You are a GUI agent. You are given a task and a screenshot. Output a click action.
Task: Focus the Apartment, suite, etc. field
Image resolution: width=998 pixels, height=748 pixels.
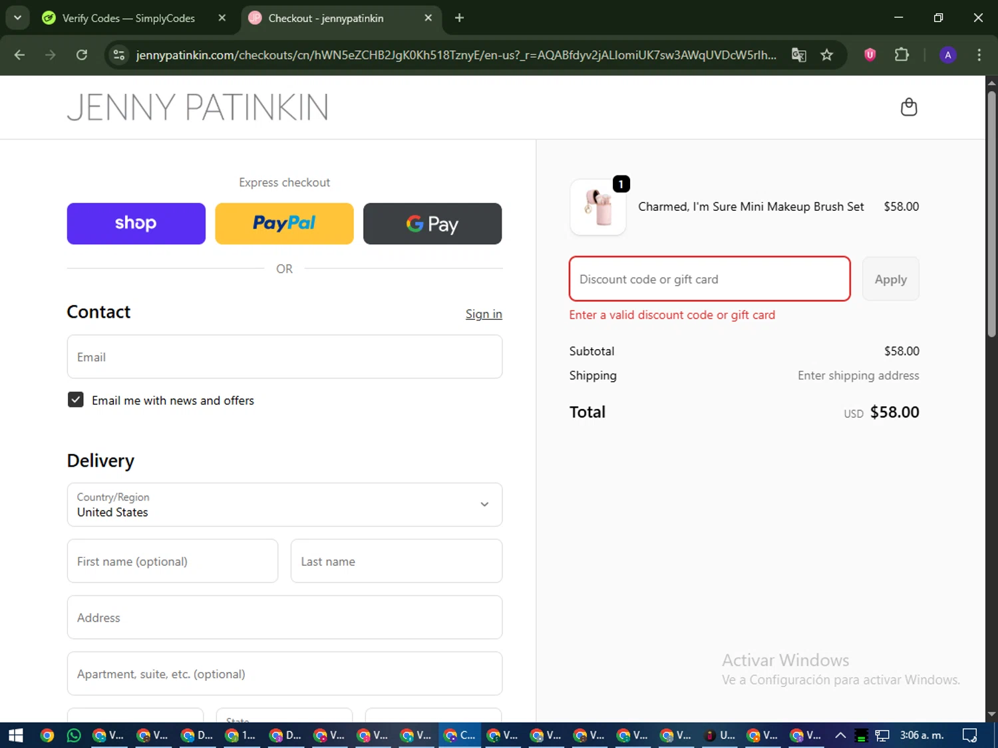pyautogui.click(x=285, y=674)
